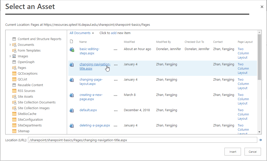Screen dimensions: 267x161
Task: Click inside the Location URL field
Action: (143, 140)
